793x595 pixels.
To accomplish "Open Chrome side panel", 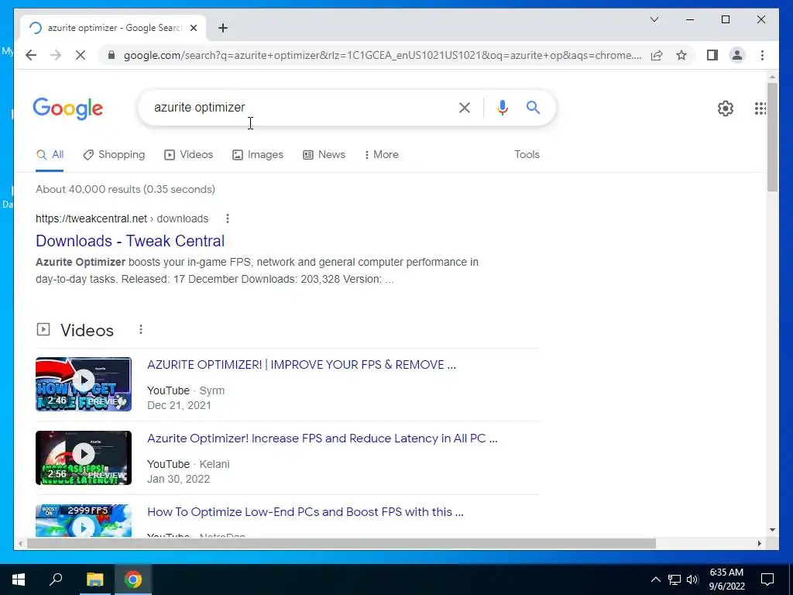I will click(712, 55).
